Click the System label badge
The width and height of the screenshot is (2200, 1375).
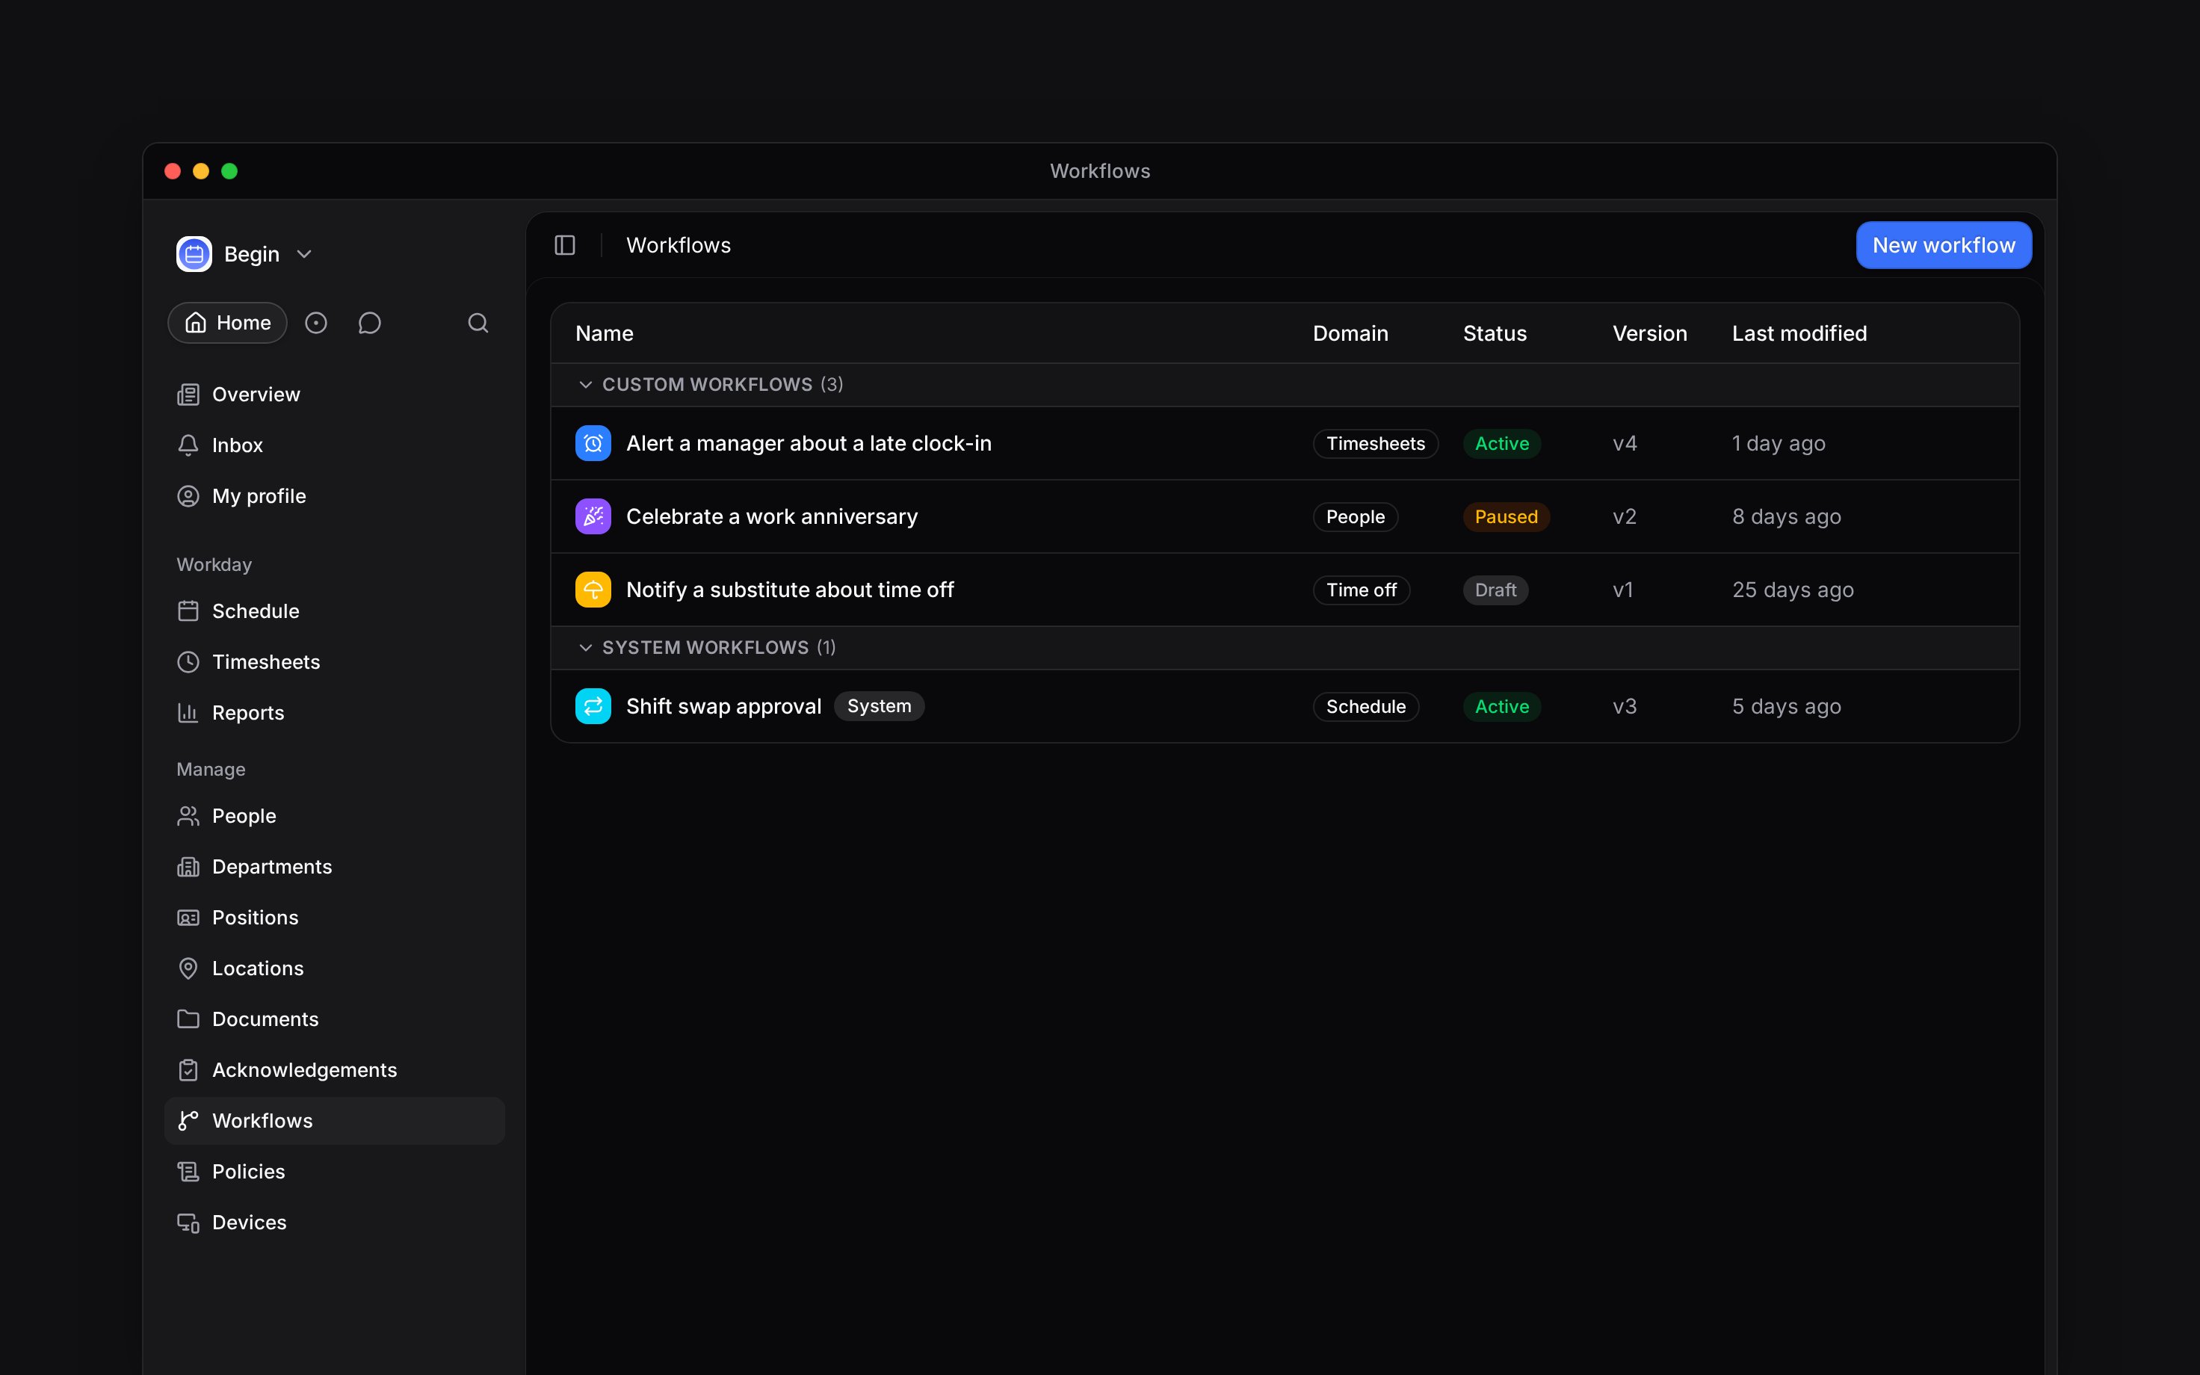(x=879, y=707)
